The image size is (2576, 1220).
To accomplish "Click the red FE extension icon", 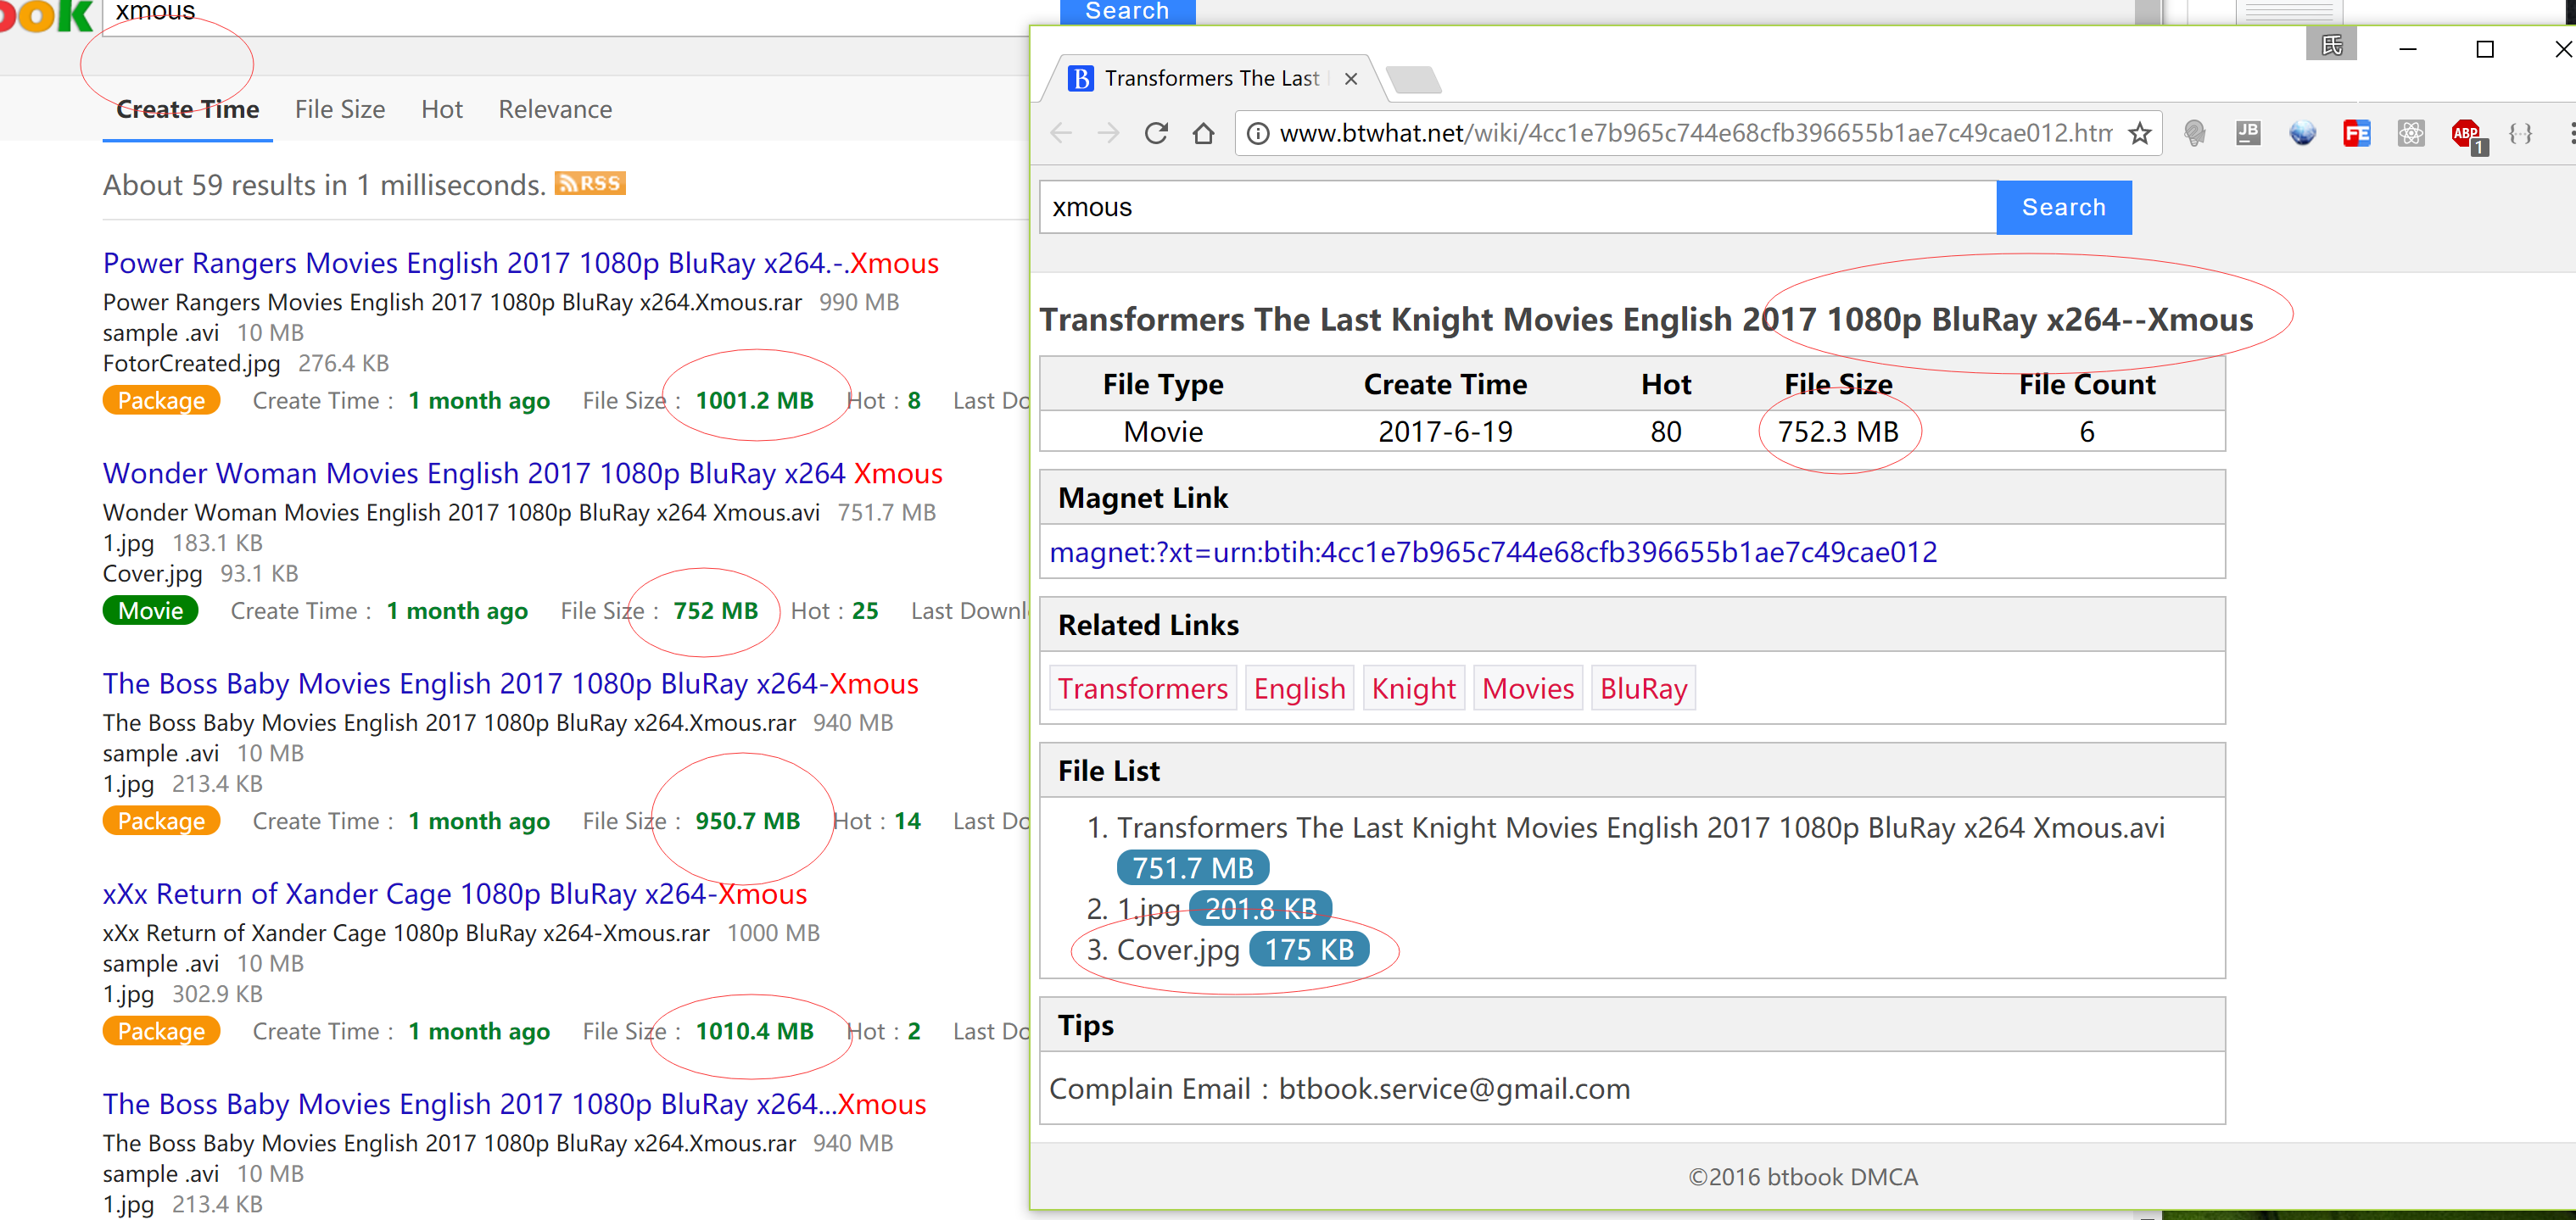I will tap(2356, 133).
